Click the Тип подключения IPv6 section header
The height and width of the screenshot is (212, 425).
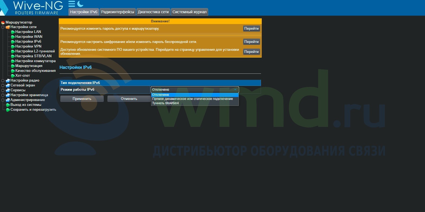[x=160, y=83]
